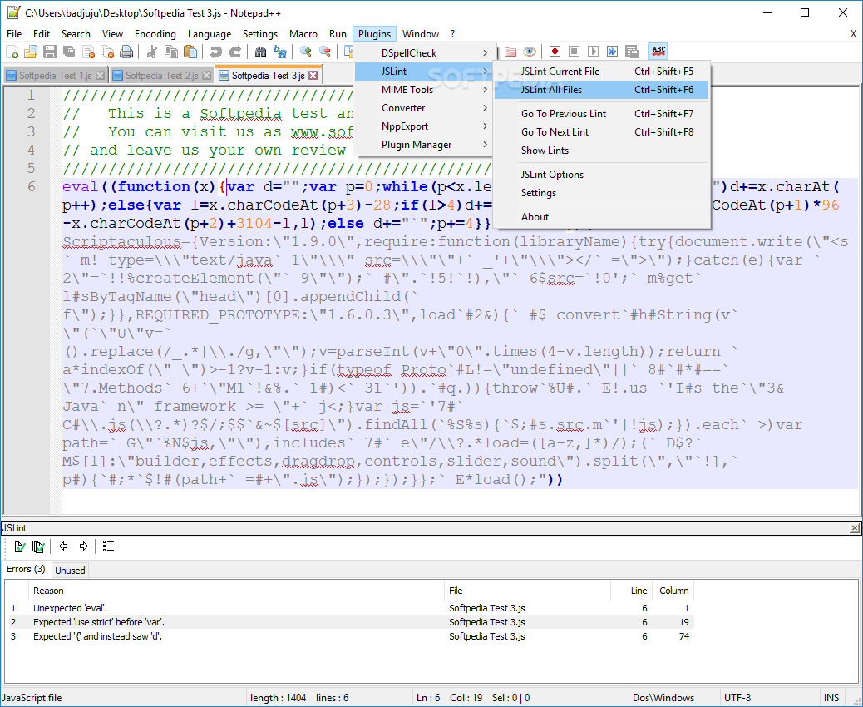The height and width of the screenshot is (707, 863).
Task: Switch to Softpedia Test 2.js tab
Action: click(162, 76)
